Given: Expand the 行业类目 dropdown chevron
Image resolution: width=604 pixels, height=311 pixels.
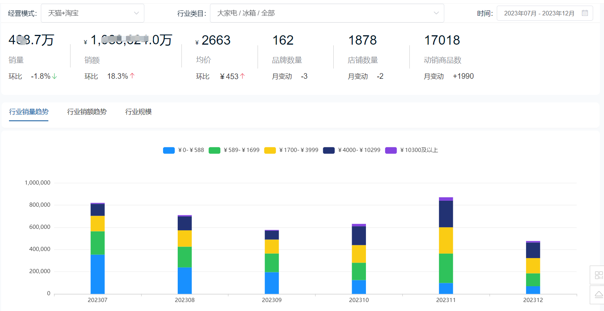Looking at the screenshot, I should tap(436, 13).
